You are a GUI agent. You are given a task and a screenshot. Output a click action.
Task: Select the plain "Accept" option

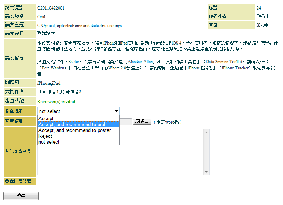coord(78,119)
